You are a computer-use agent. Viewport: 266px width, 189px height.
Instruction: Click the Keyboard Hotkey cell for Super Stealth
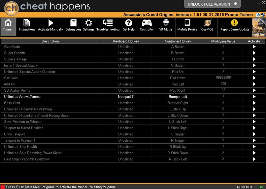(126, 53)
